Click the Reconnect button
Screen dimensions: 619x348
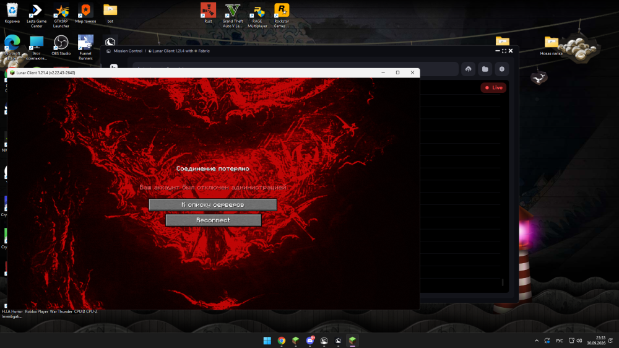point(213,220)
